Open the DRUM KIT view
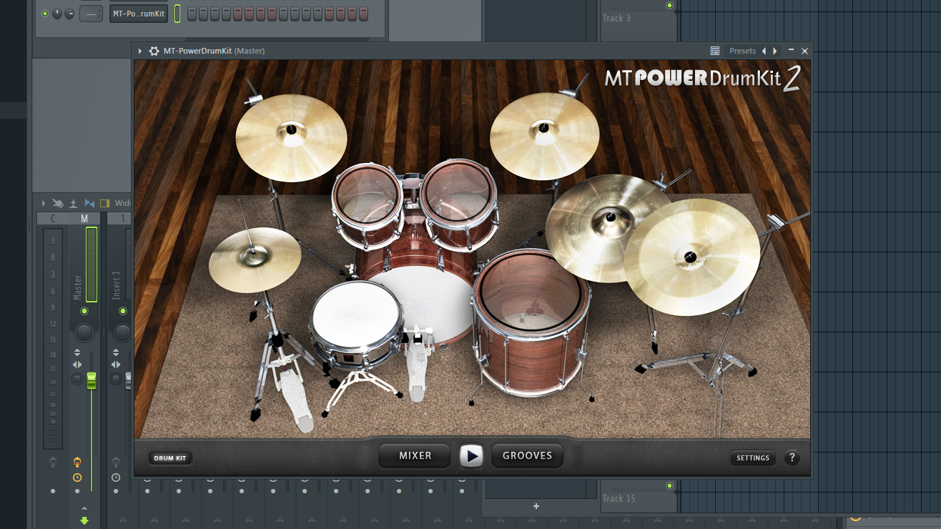This screenshot has height=529, width=941. pos(169,458)
